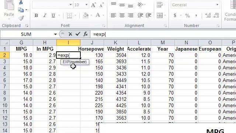
Task: Click the Insert Function fx icon
Action: coord(86,34)
